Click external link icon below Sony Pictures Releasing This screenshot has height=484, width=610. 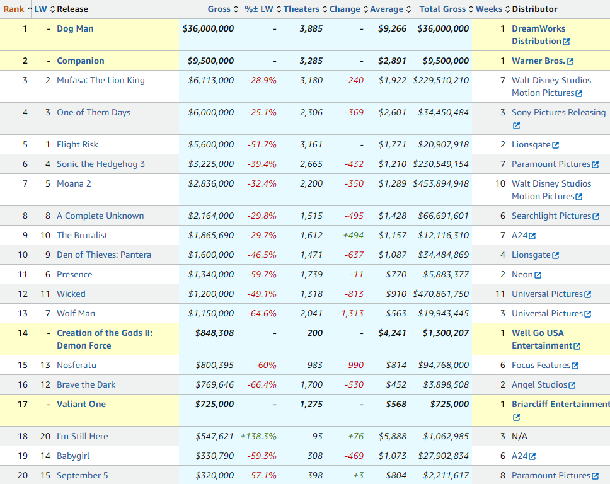516,125
